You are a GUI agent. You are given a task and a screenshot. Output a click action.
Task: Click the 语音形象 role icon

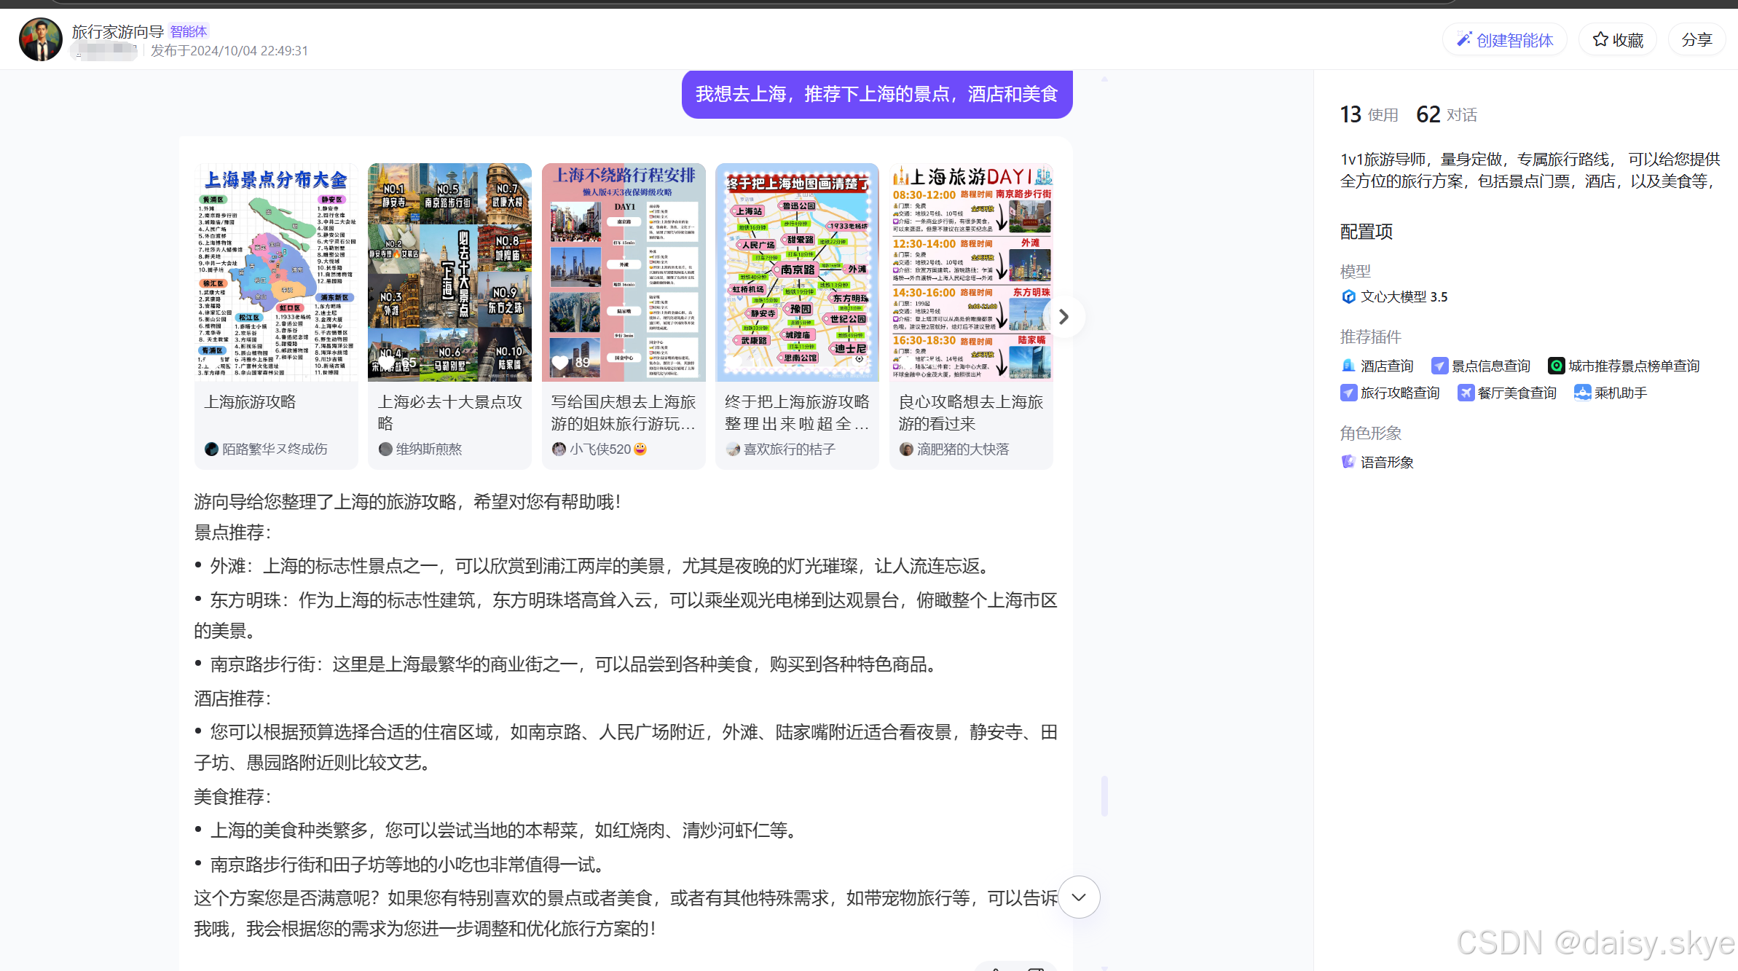click(1348, 462)
